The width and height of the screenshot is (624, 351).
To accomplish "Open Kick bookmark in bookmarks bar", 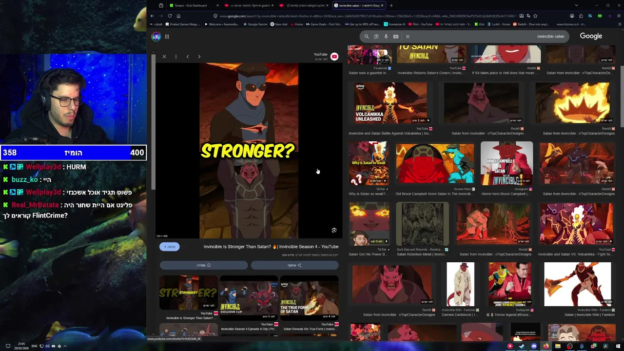I will [x=479, y=24].
